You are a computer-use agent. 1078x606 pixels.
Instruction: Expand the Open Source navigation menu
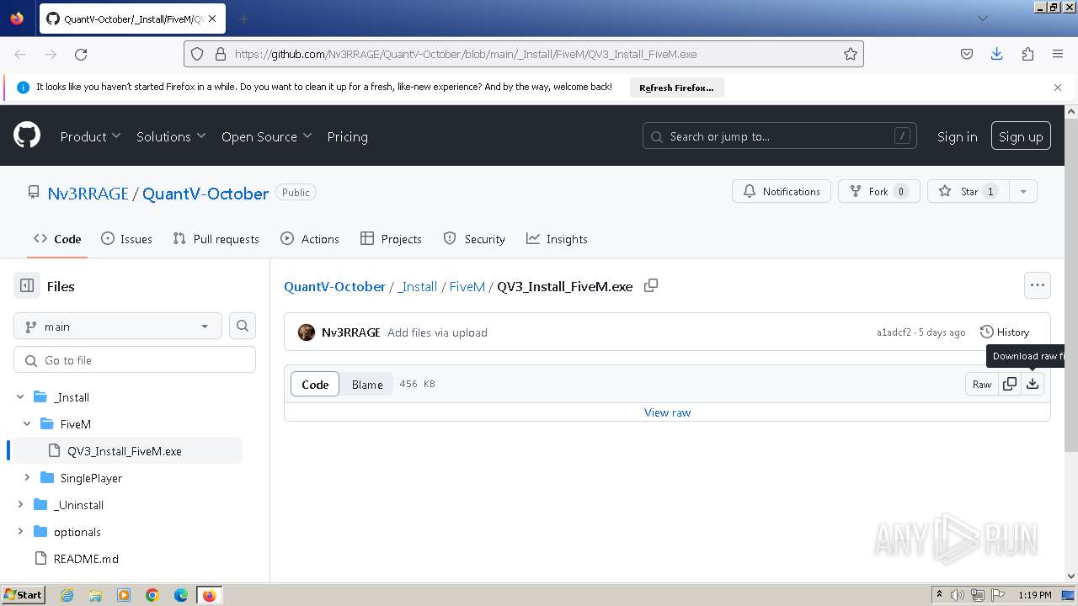point(266,136)
